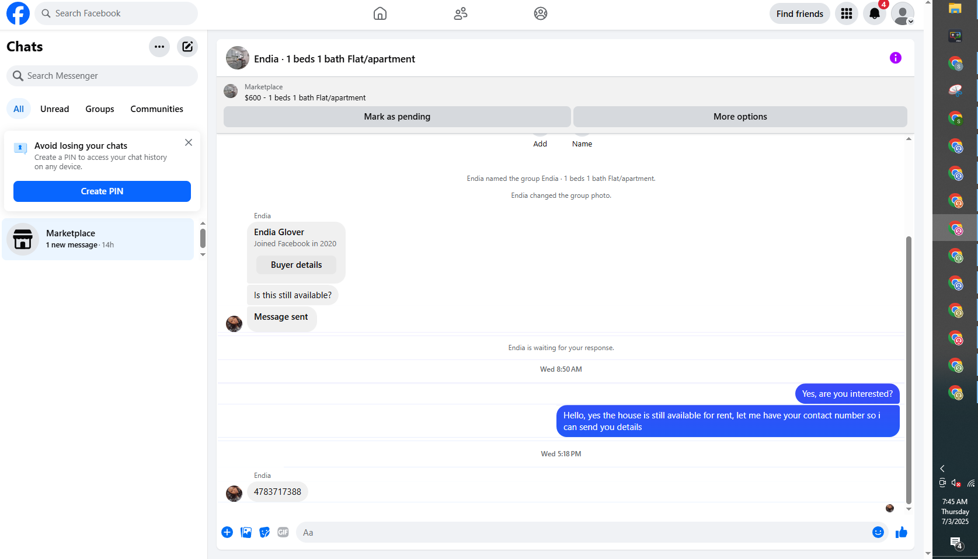Select the Communities chats tab
The width and height of the screenshot is (978, 559).
click(x=157, y=109)
